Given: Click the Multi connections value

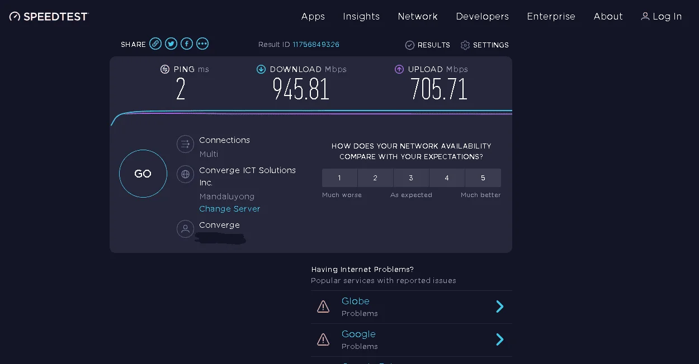Looking at the screenshot, I should click(209, 154).
